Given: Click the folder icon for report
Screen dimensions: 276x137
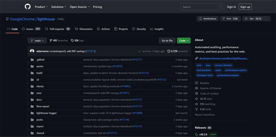Looking at the screenshot, I should (x=32, y=126).
